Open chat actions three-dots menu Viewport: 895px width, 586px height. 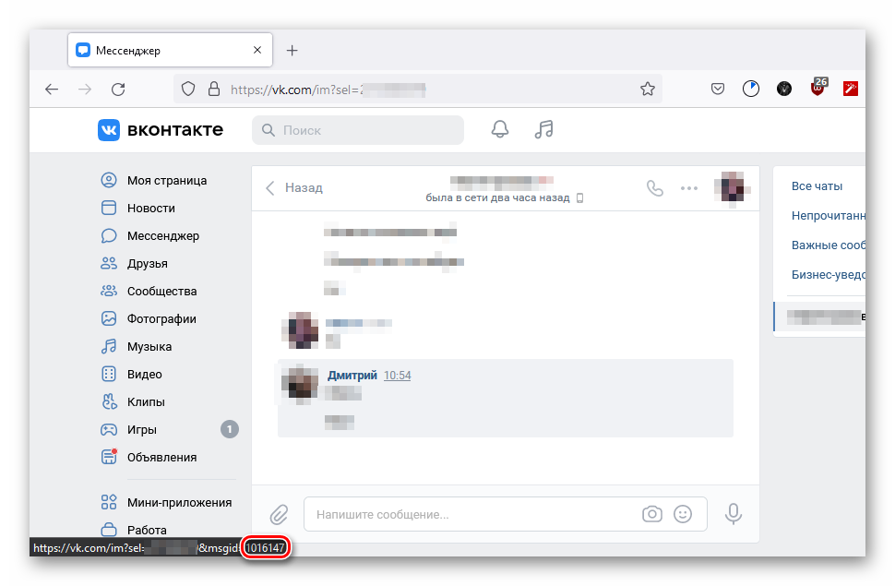(689, 188)
